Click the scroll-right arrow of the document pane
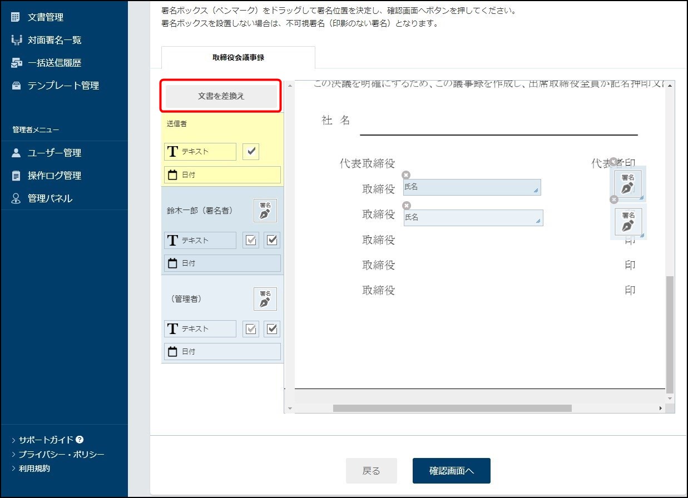This screenshot has height=498, width=688. click(x=661, y=409)
